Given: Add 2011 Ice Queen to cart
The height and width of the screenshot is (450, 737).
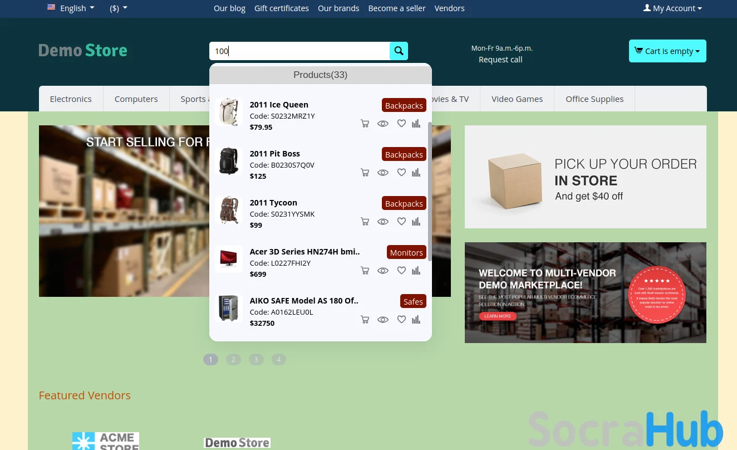Looking at the screenshot, I should (x=365, y=124).
